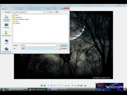Click the Copy To floppy disk icon

pyautogui.click(x=78, y=85)
